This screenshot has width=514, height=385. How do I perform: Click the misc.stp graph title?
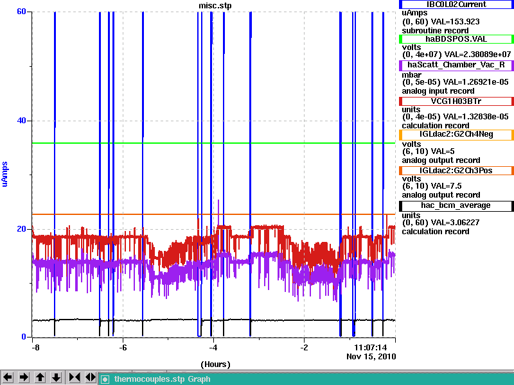coord(215,6)
